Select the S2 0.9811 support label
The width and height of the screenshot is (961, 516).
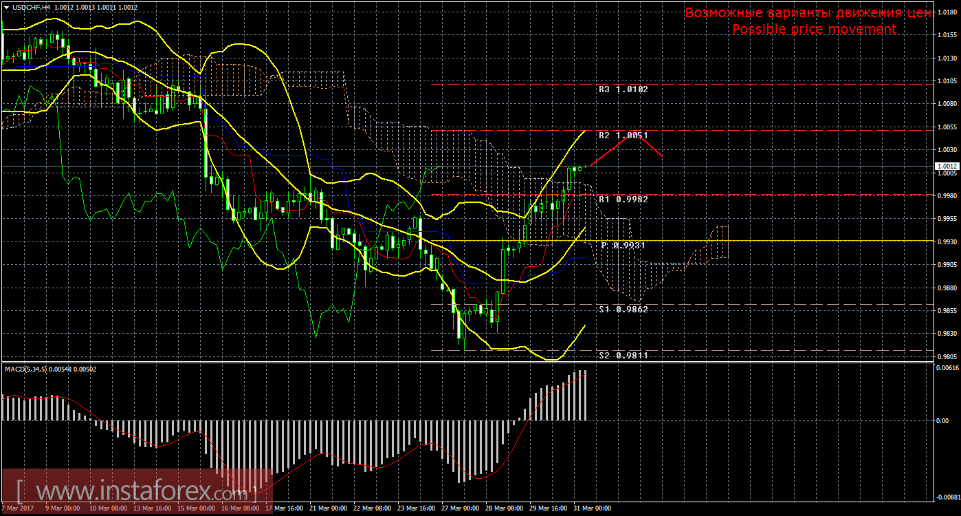pyautogui.click(x=623, y=355)
